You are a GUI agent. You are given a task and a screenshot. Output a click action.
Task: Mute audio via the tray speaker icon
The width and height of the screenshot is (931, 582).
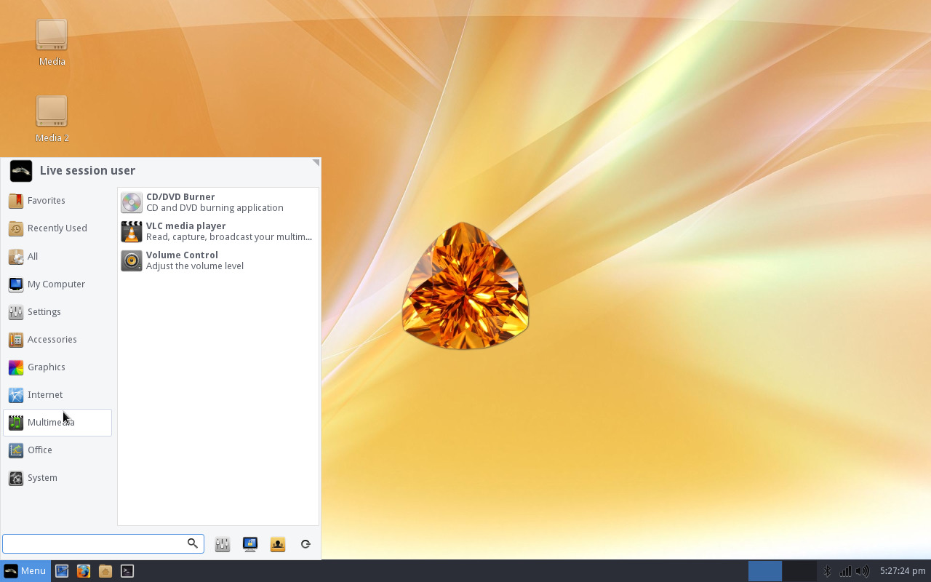862,571
